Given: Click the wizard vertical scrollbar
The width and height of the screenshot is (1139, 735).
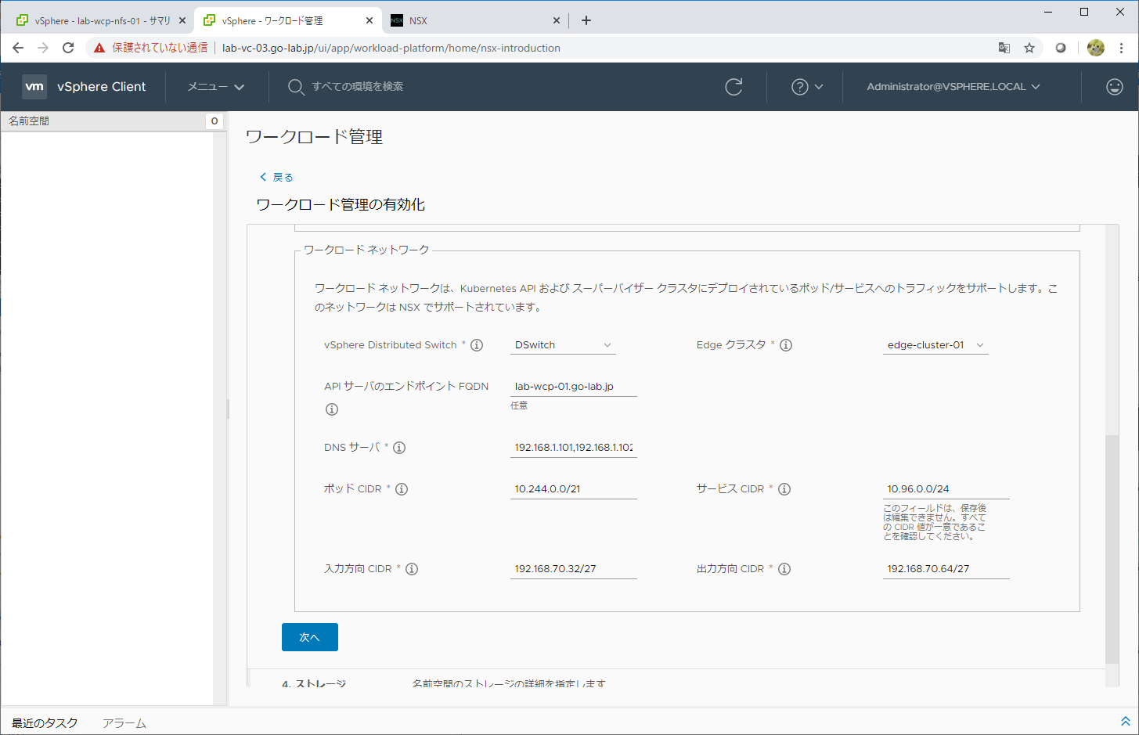Looking at the screenshot, I should click(x=1112, y=548).
